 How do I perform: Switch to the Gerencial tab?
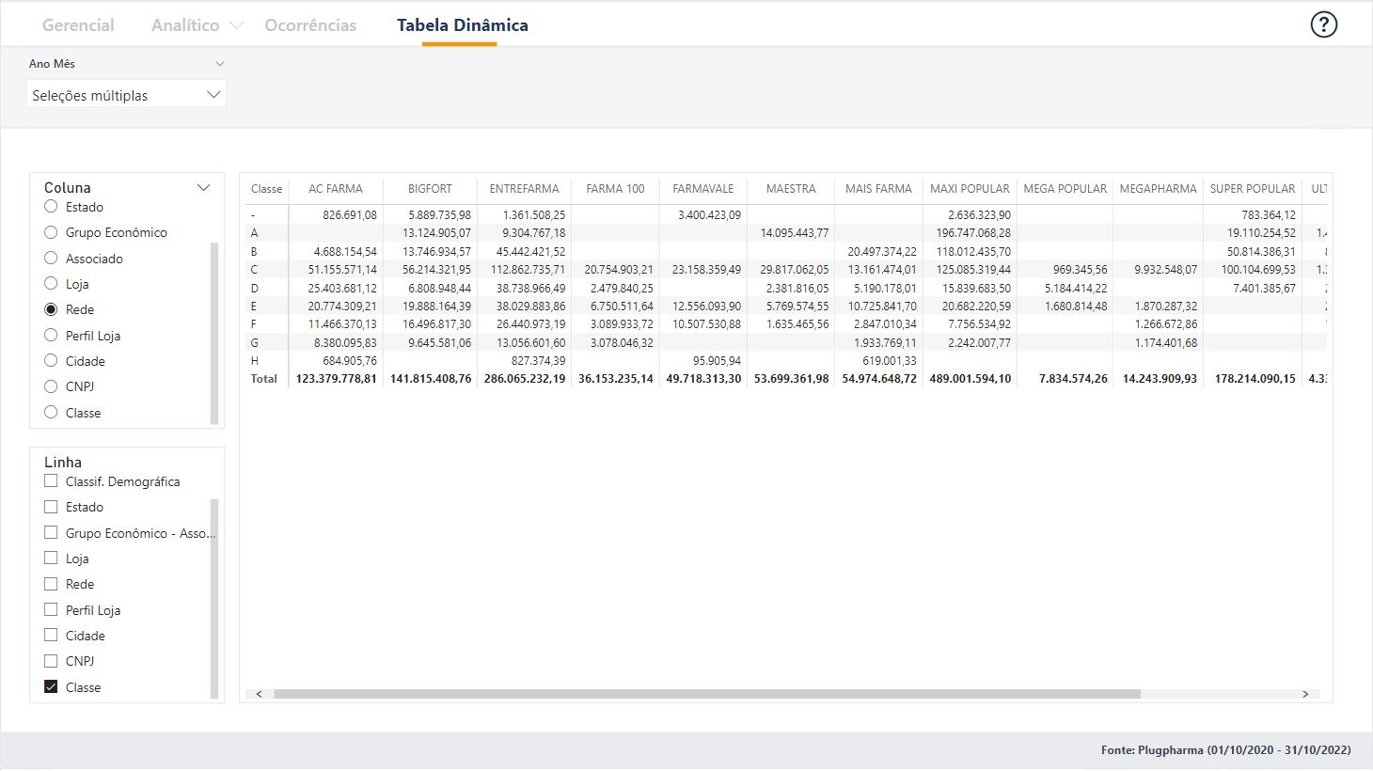(78, 25)
